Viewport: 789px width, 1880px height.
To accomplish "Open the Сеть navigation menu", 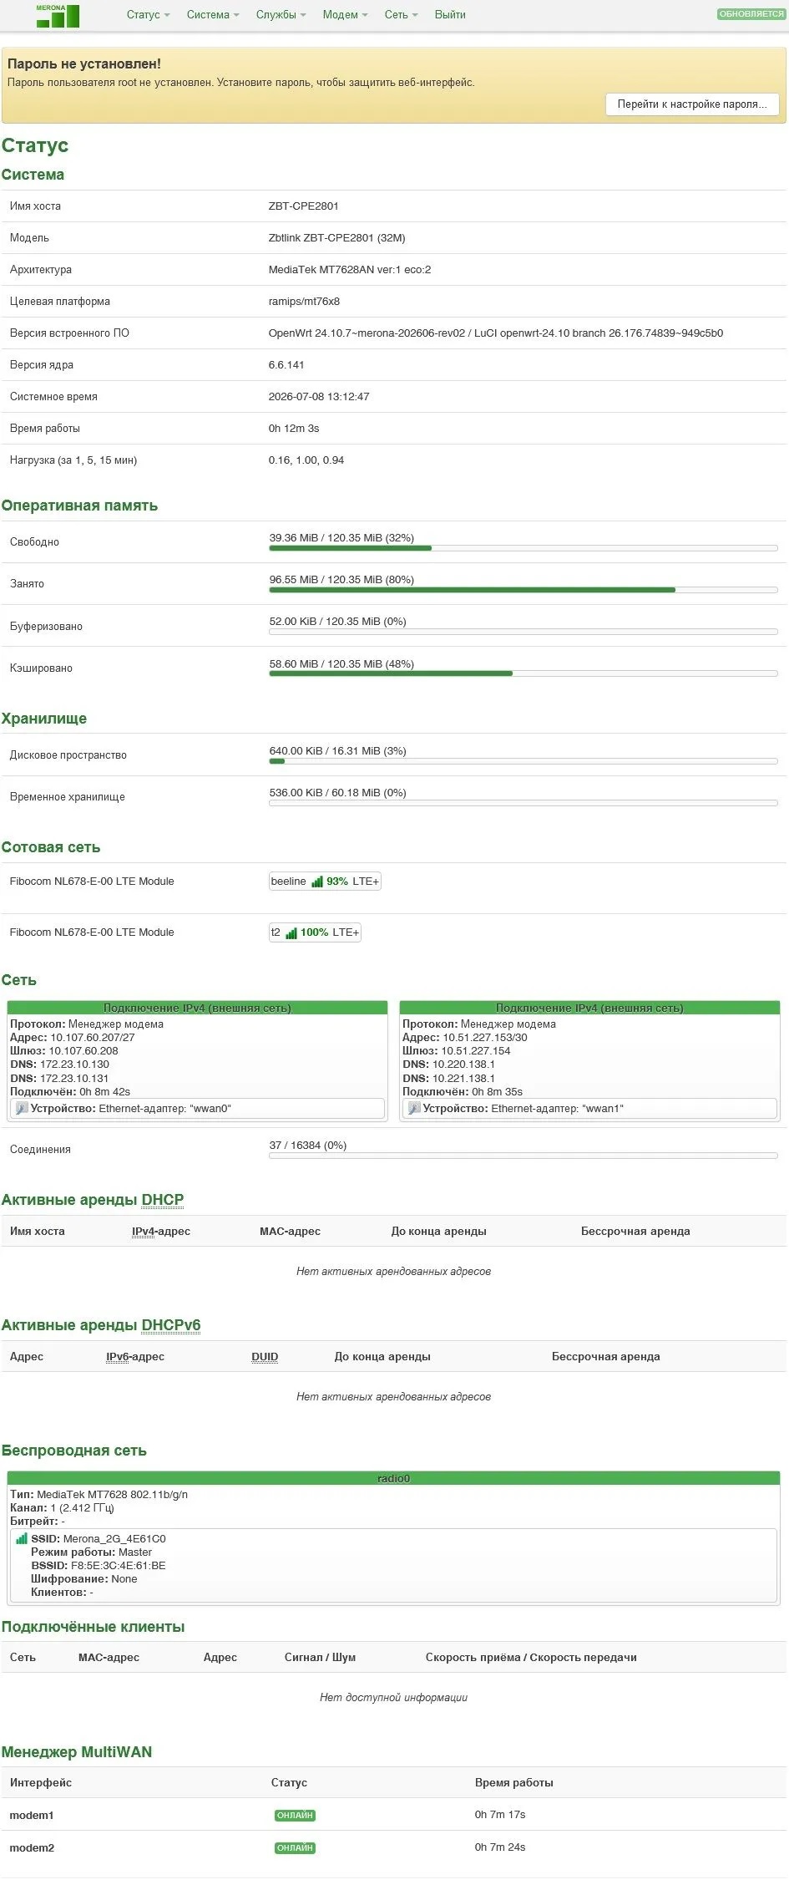I will [x=401, y=15].
